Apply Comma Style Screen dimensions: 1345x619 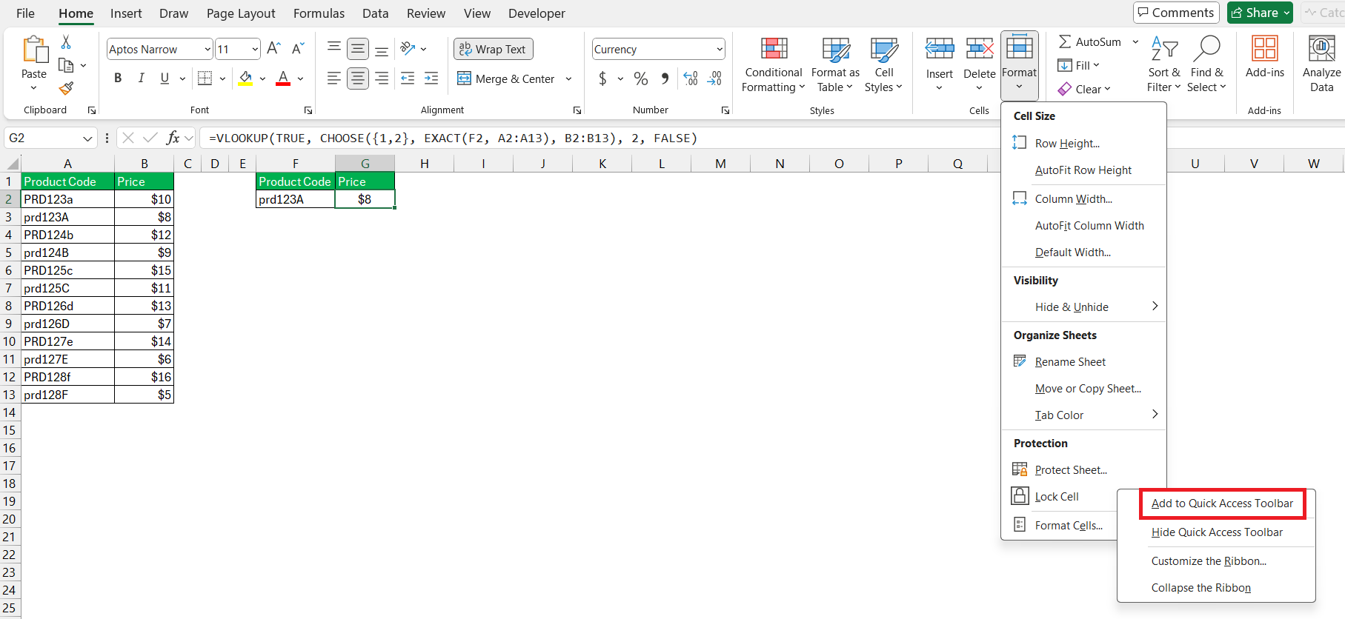click(x=665, y=78)
